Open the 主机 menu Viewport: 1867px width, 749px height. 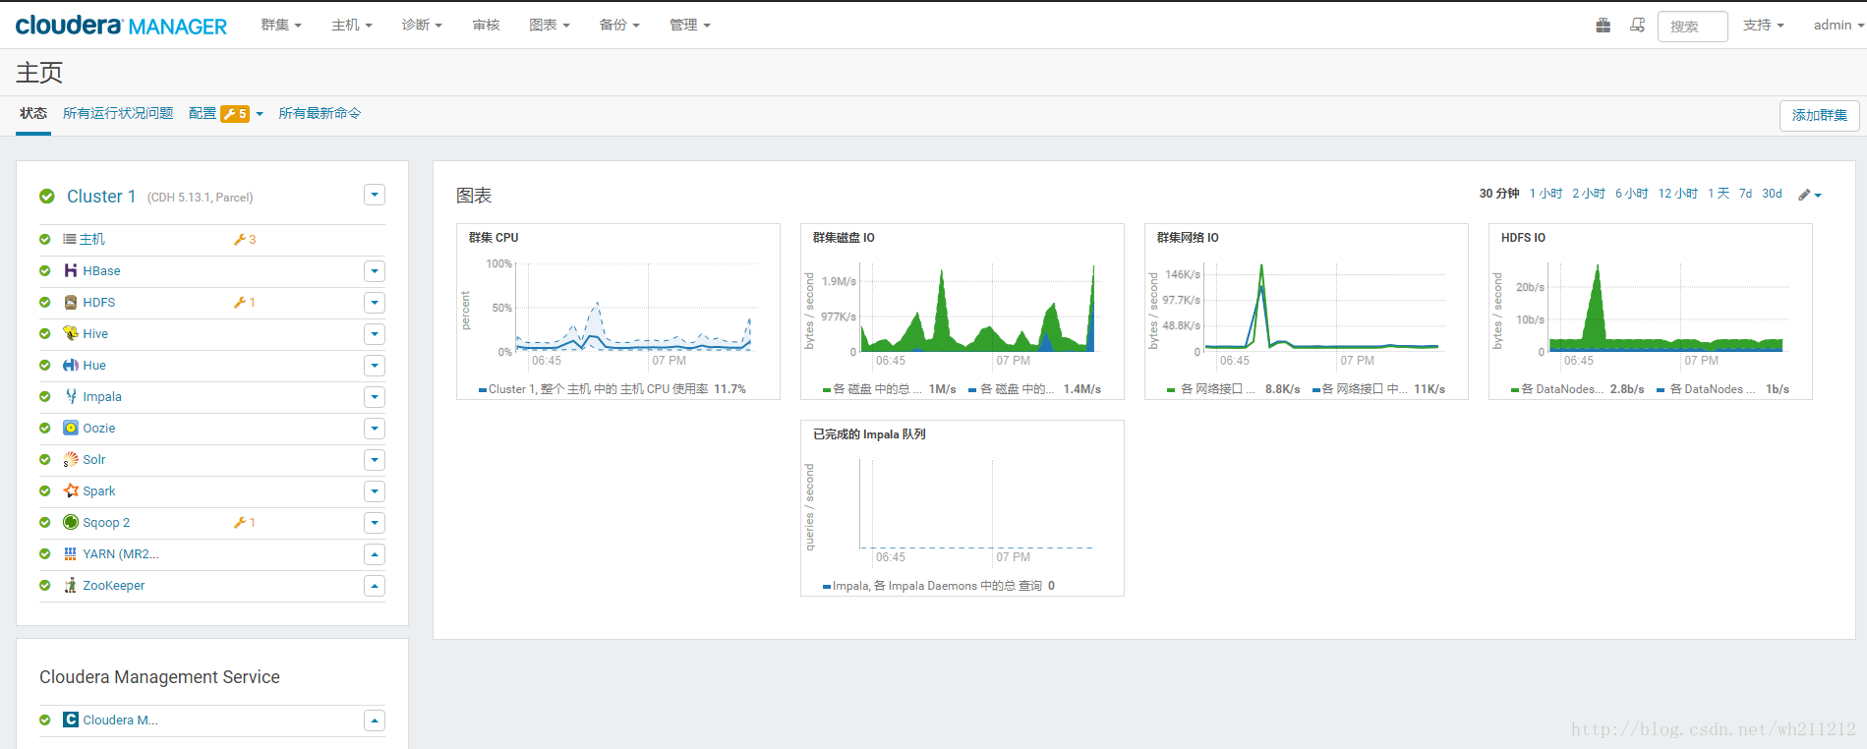[352, 25]
